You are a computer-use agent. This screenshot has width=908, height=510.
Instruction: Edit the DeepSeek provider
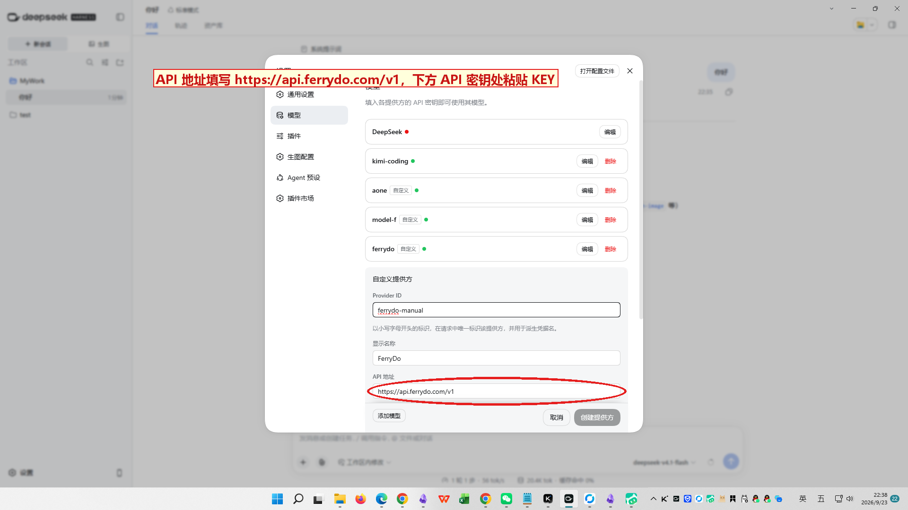(610, 132)
